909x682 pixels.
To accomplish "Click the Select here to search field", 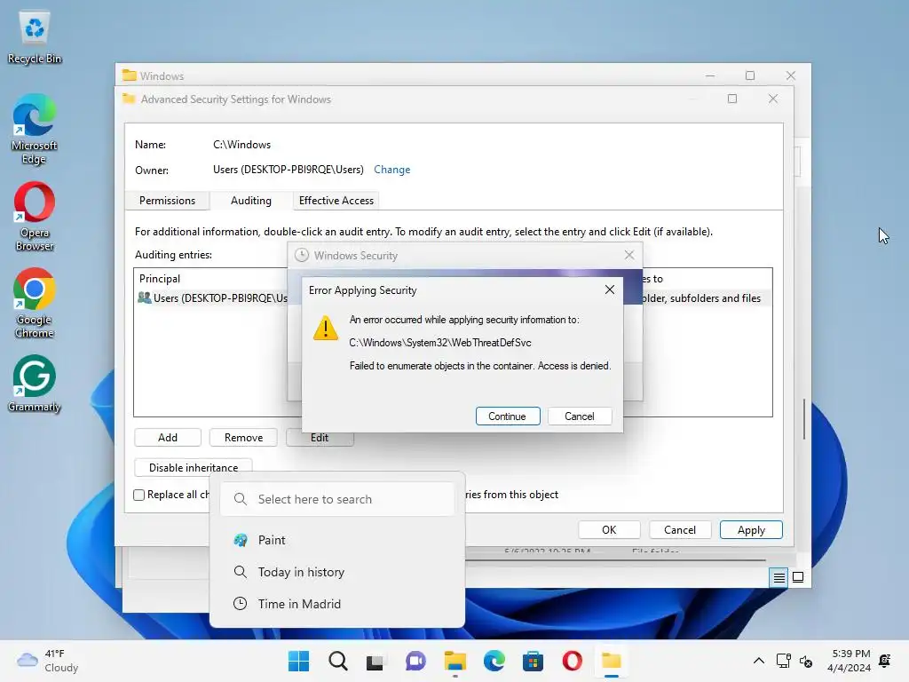I will click(x=337, y=499).
